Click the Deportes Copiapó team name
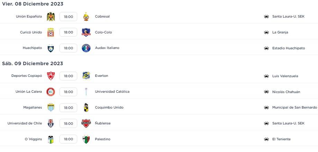 pos(27,76)
